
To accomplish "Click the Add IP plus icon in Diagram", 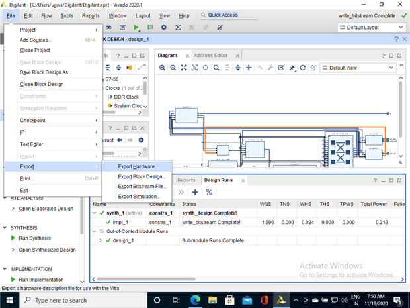I will click(x=249, y=68).
